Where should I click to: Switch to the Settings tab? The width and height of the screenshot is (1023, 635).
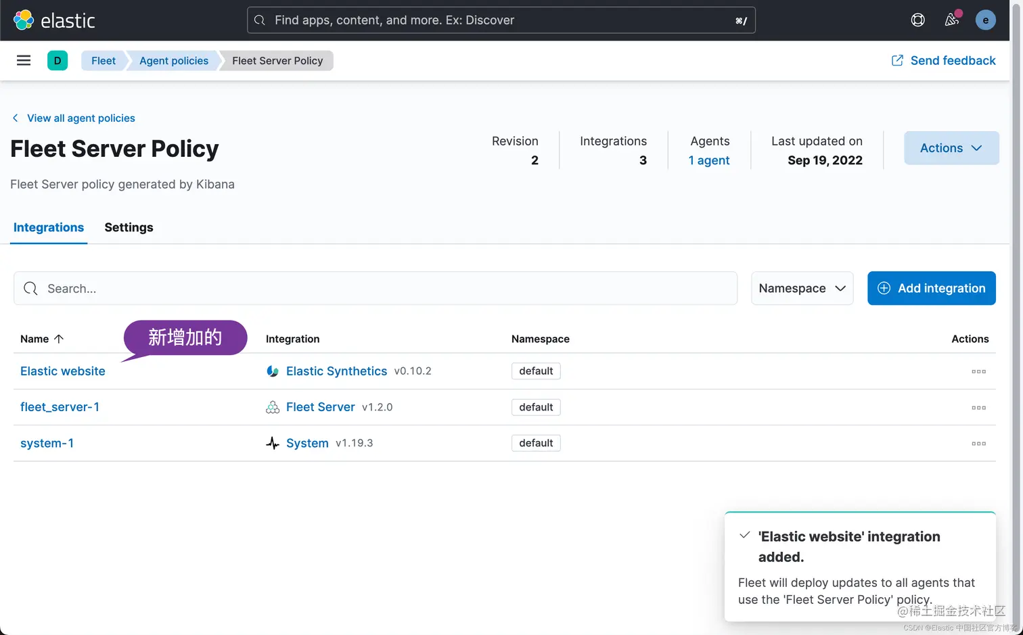pos(129,227)
